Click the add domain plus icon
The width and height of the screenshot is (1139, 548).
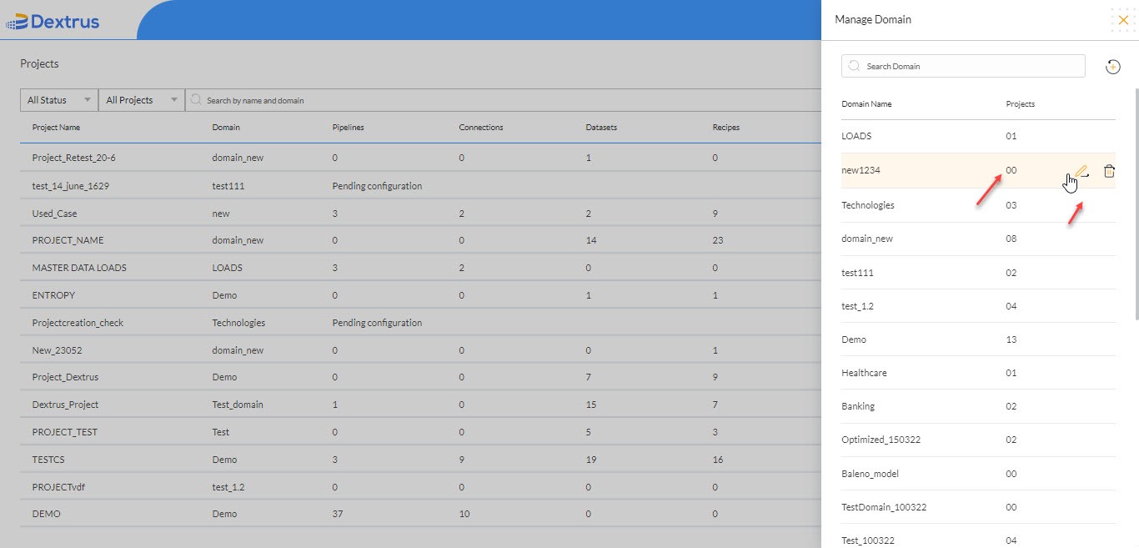1112,67
